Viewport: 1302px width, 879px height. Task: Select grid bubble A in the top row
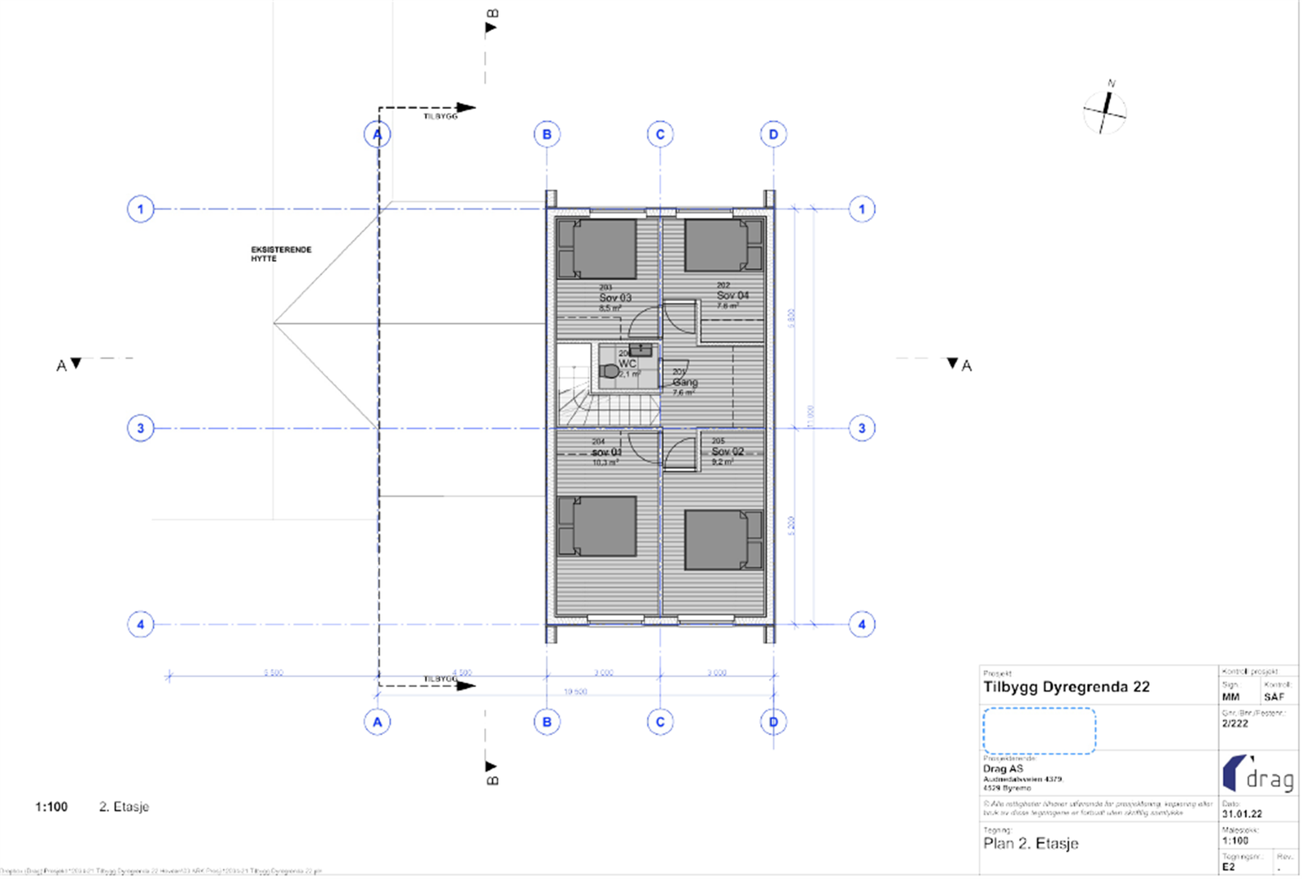[x=377, y=134]
